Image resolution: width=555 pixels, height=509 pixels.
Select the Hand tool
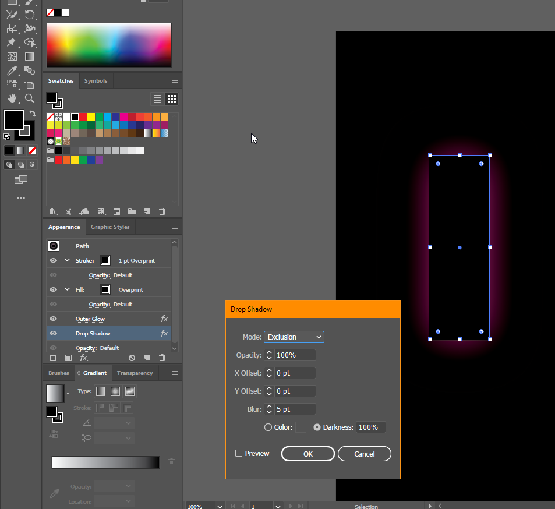point(12,99)
